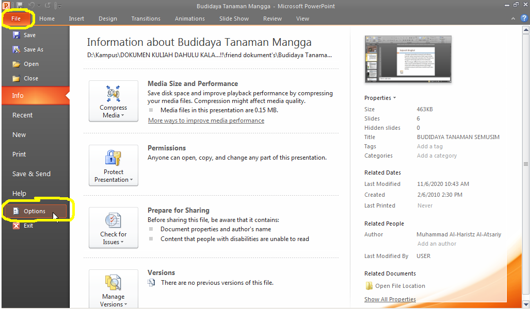Collapse the ribbon with the caret icon
This screenshot has height=309, width=530.
[x=513, y=19]
